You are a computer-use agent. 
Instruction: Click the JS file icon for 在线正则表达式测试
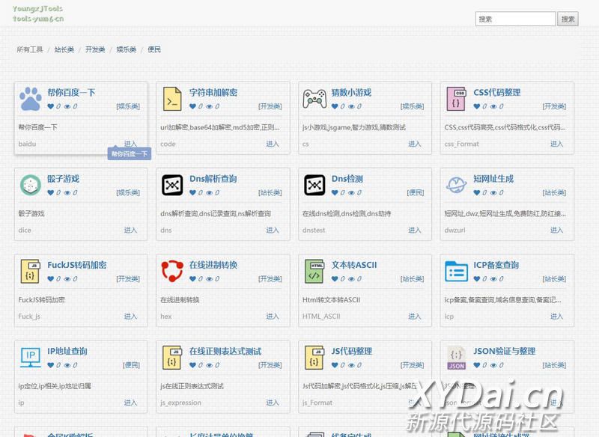point(172,357)
